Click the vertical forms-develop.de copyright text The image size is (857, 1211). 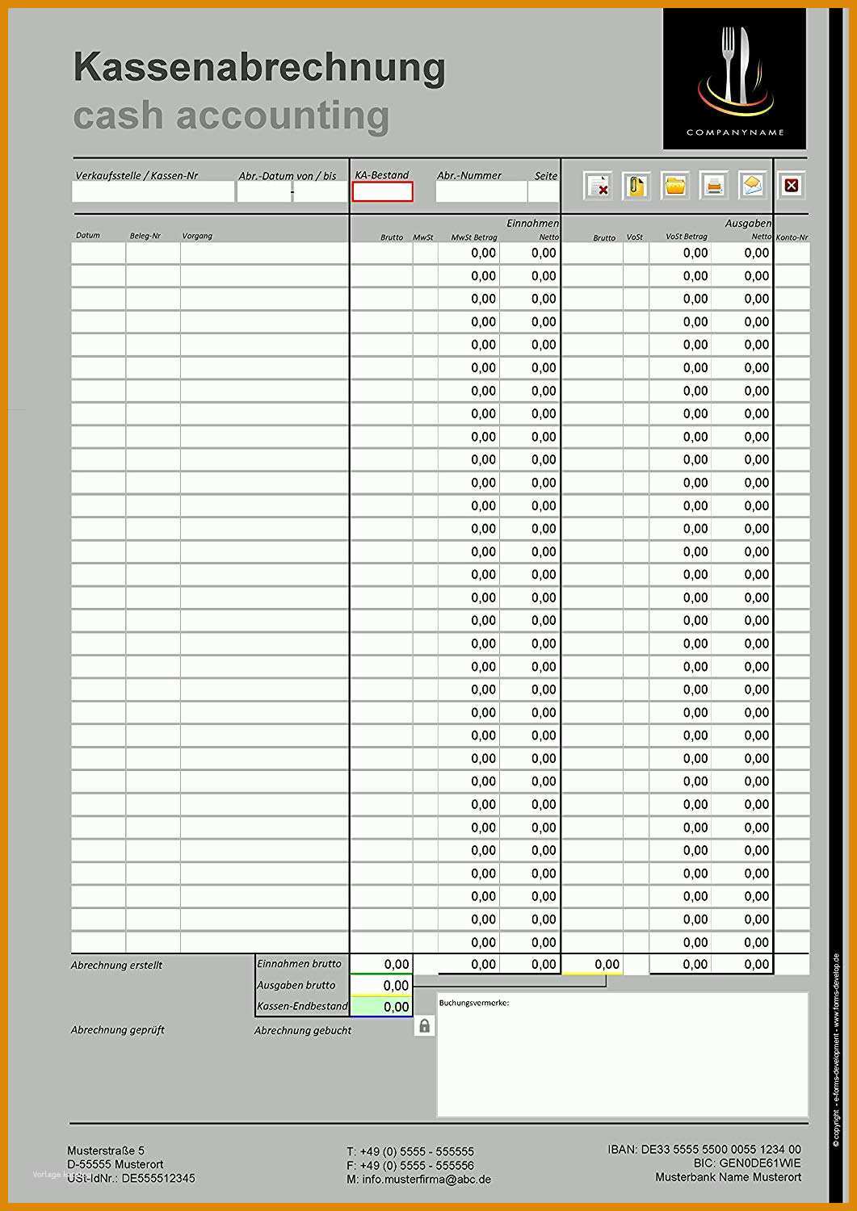(x=836, y=1050)
